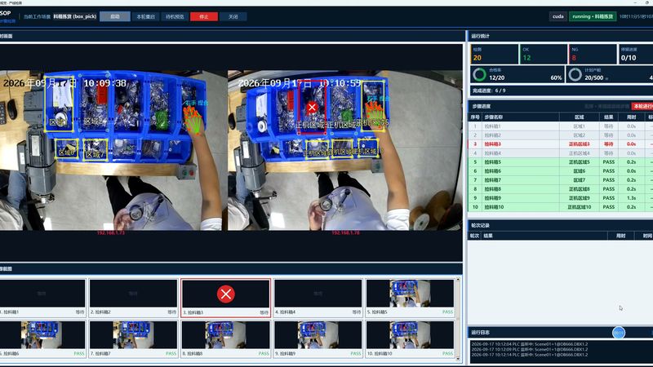
Task: Click the 1.3s duration cell
Action: point(631,198)
